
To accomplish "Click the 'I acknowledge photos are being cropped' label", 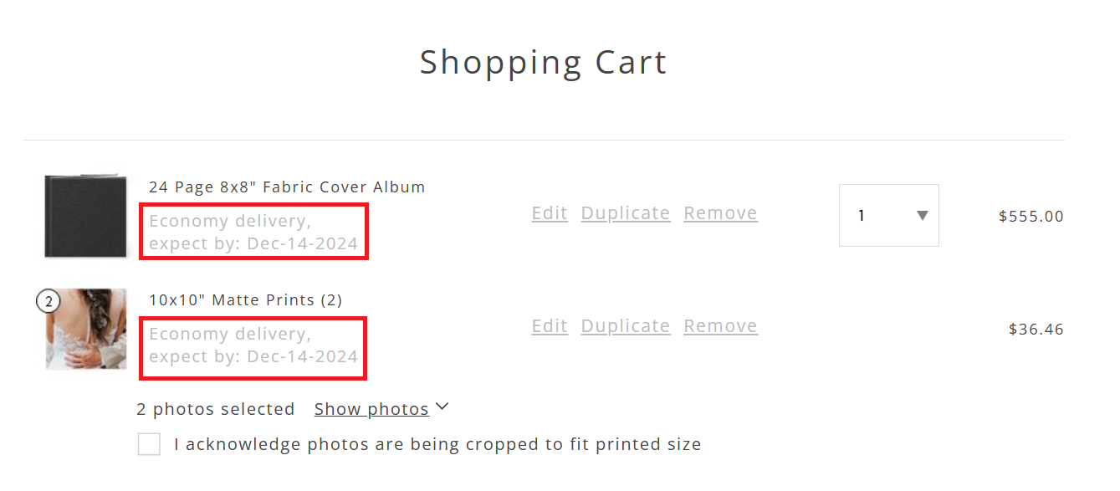I will click(437, 444).
